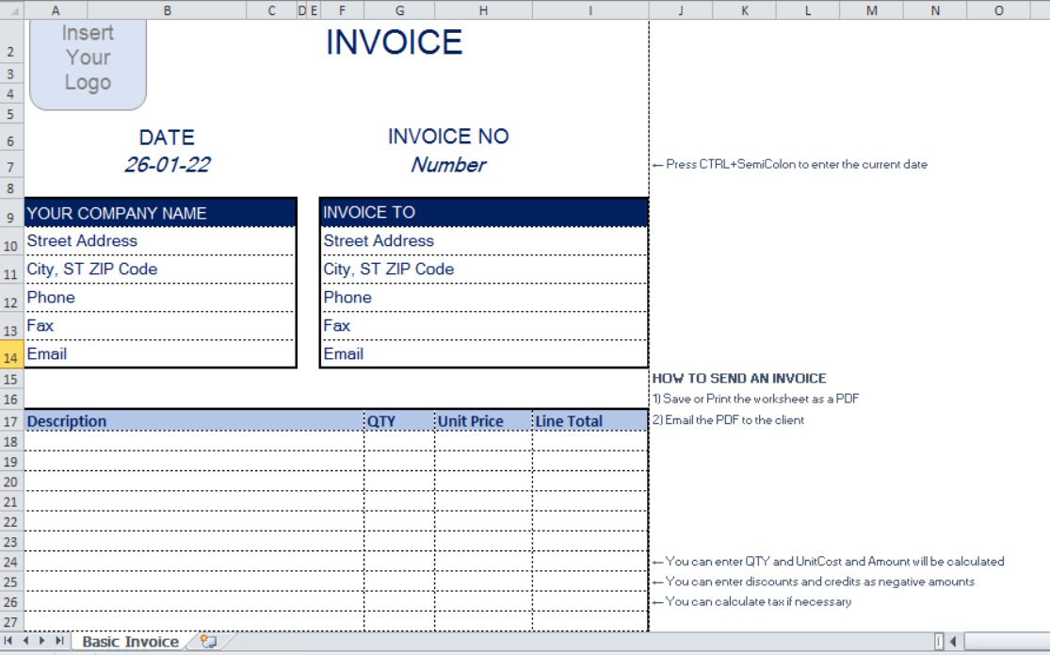
Task: Click the tab split handle left of scrollbar
Action: click(939, 642)
